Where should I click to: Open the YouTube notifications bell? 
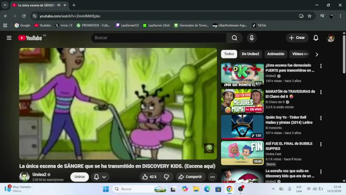pyautogui.click(x=316, y=38)
